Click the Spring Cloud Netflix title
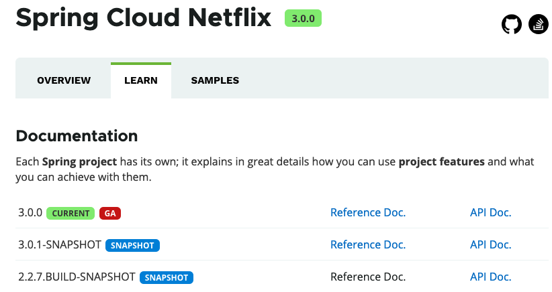Screen dimensions: 552x292 coord(143,18)
